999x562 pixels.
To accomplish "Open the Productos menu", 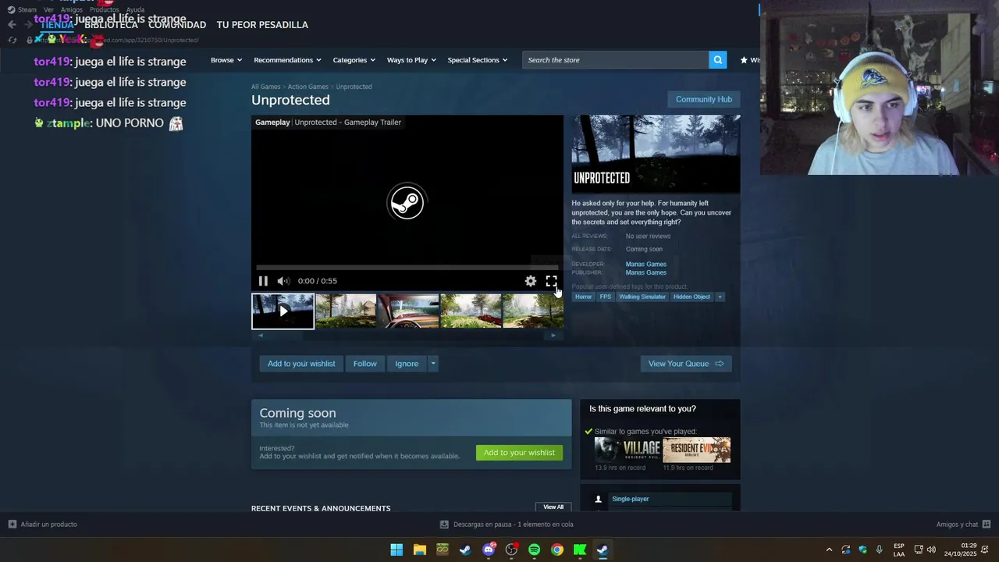I will [105, 10].
